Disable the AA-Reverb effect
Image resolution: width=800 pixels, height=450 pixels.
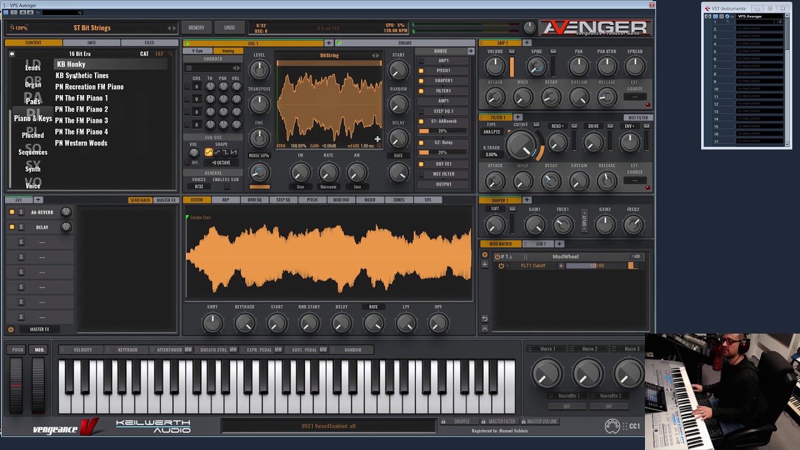pyautogui.click(x=11, y=212)
